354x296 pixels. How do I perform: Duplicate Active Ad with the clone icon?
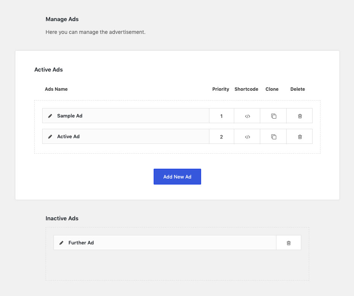[x=274, y=137]
